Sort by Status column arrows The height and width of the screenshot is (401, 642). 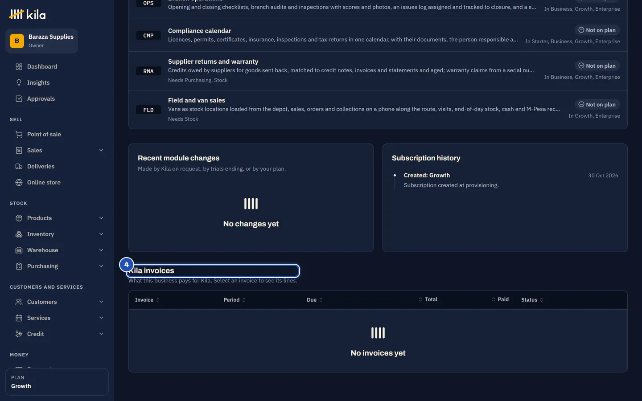[542, 300]
